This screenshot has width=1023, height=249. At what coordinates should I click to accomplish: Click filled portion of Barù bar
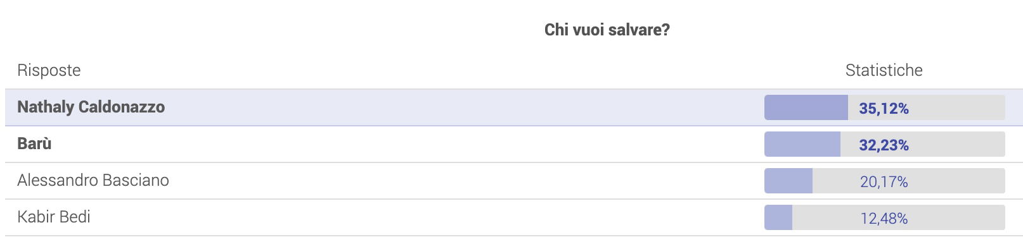tap(802, 144)
